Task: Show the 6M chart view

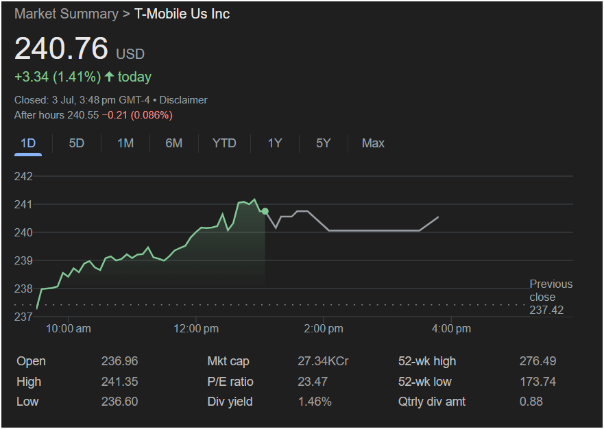Action: [173, 143]
